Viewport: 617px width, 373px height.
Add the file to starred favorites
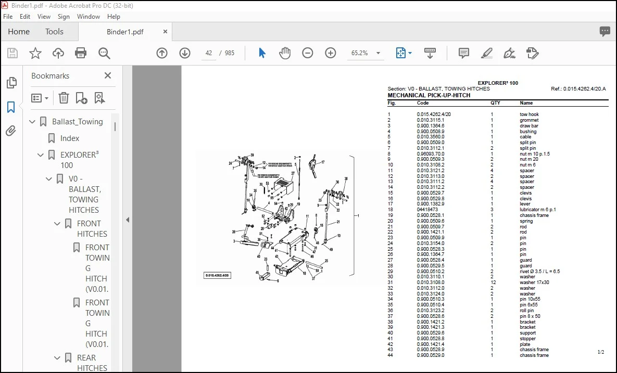coord(35,53)
